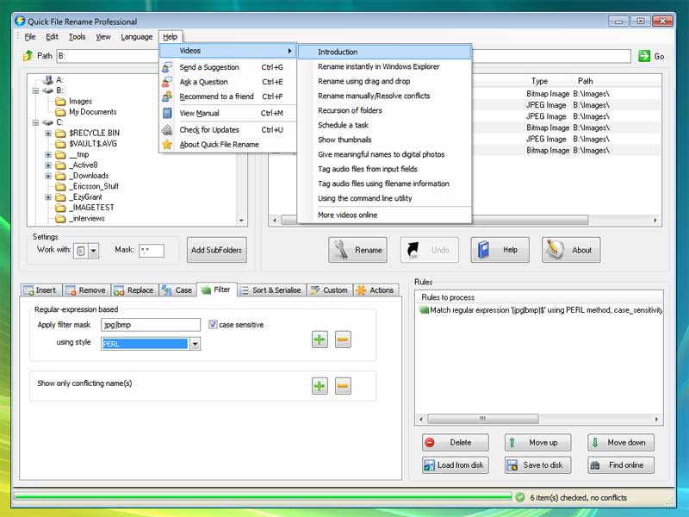Image resolution: width=689 pixels, height=517 pixels.
Task: Toggle the case sensitive checkbox
Action: click(213, 325)
